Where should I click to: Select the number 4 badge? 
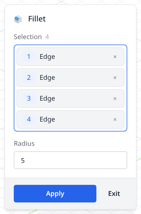click(29, 119)
